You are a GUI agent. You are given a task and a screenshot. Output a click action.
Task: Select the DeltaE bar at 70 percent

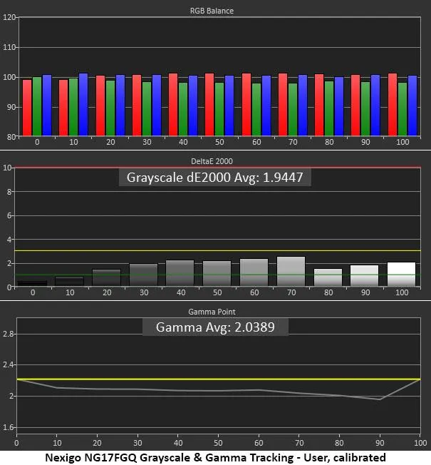coord(291,272)
